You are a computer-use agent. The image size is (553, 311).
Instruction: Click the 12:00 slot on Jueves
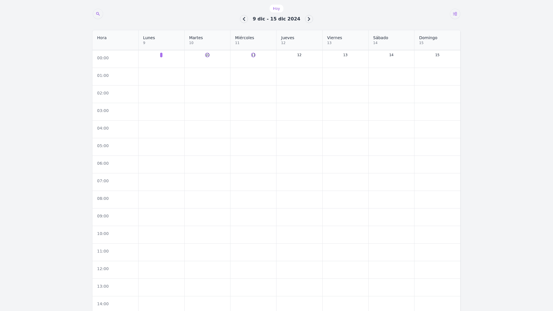299,270
